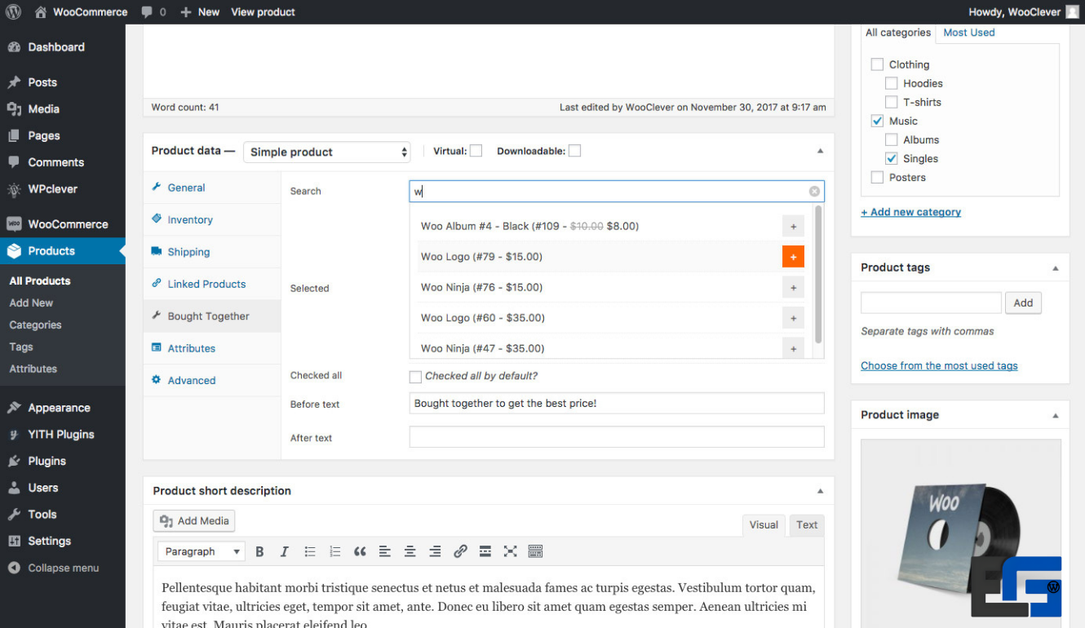Collapse the Product image panel

pos(1056,415)
